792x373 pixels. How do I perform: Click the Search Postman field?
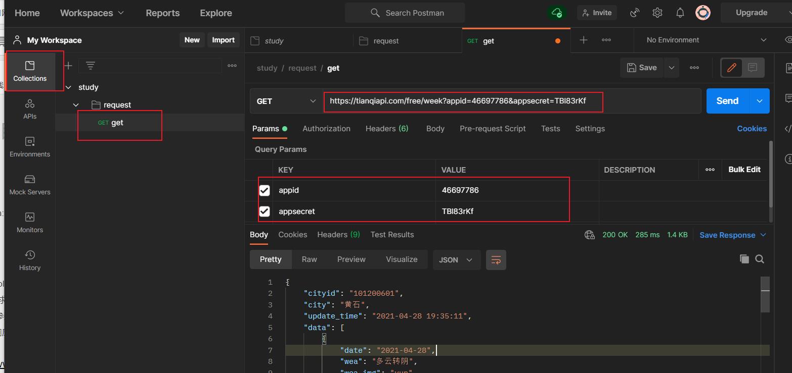[405, 13]
